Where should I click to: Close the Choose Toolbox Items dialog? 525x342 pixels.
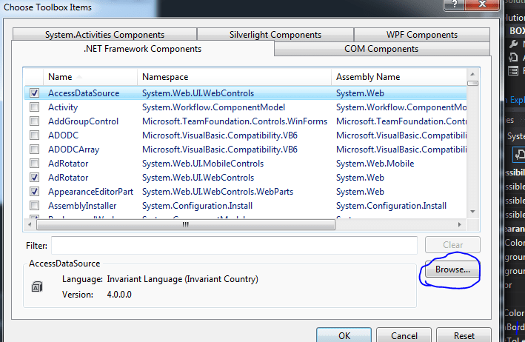click(482, 4)
